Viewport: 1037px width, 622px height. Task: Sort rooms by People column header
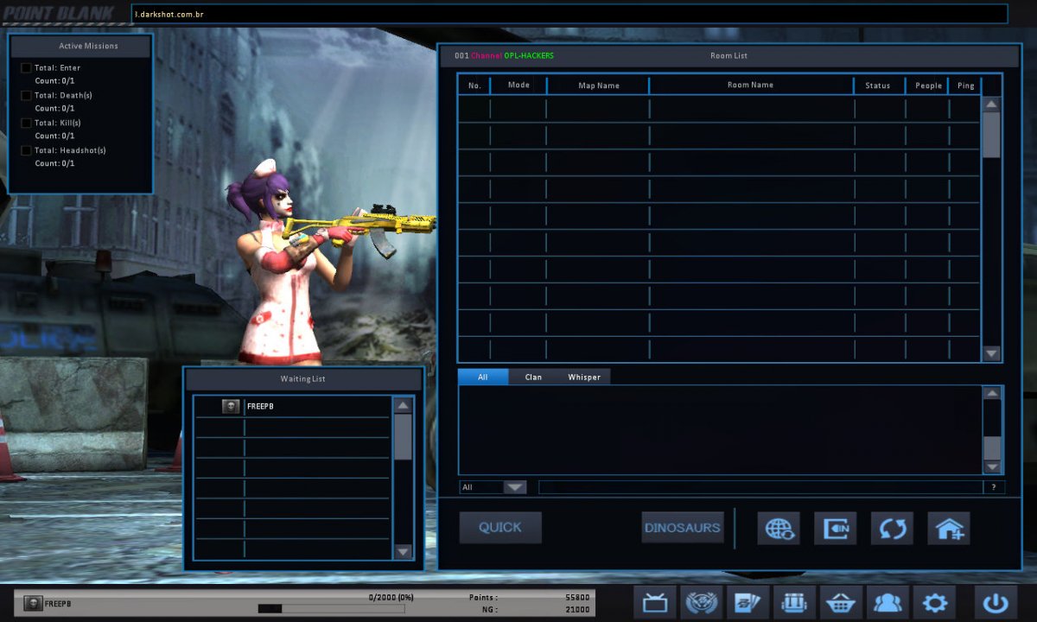(x=928, y=86)
